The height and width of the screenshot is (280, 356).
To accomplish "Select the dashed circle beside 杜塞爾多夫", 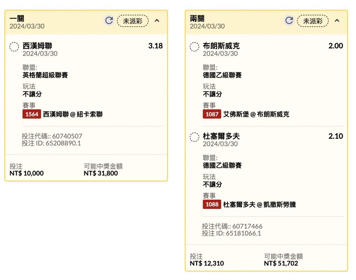I will pos(194,137).
